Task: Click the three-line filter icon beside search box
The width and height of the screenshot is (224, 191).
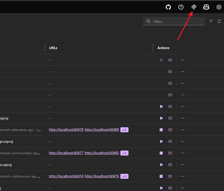Action: 211,22
